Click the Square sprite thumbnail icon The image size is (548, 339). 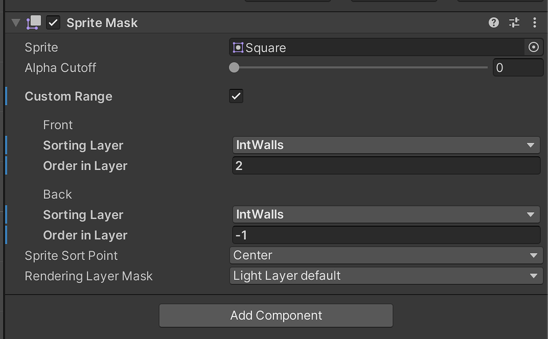(x=239, y=47)
